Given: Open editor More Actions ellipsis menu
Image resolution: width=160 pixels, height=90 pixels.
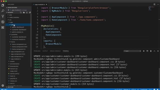Looking at the screenshot, I should [158, 4].
